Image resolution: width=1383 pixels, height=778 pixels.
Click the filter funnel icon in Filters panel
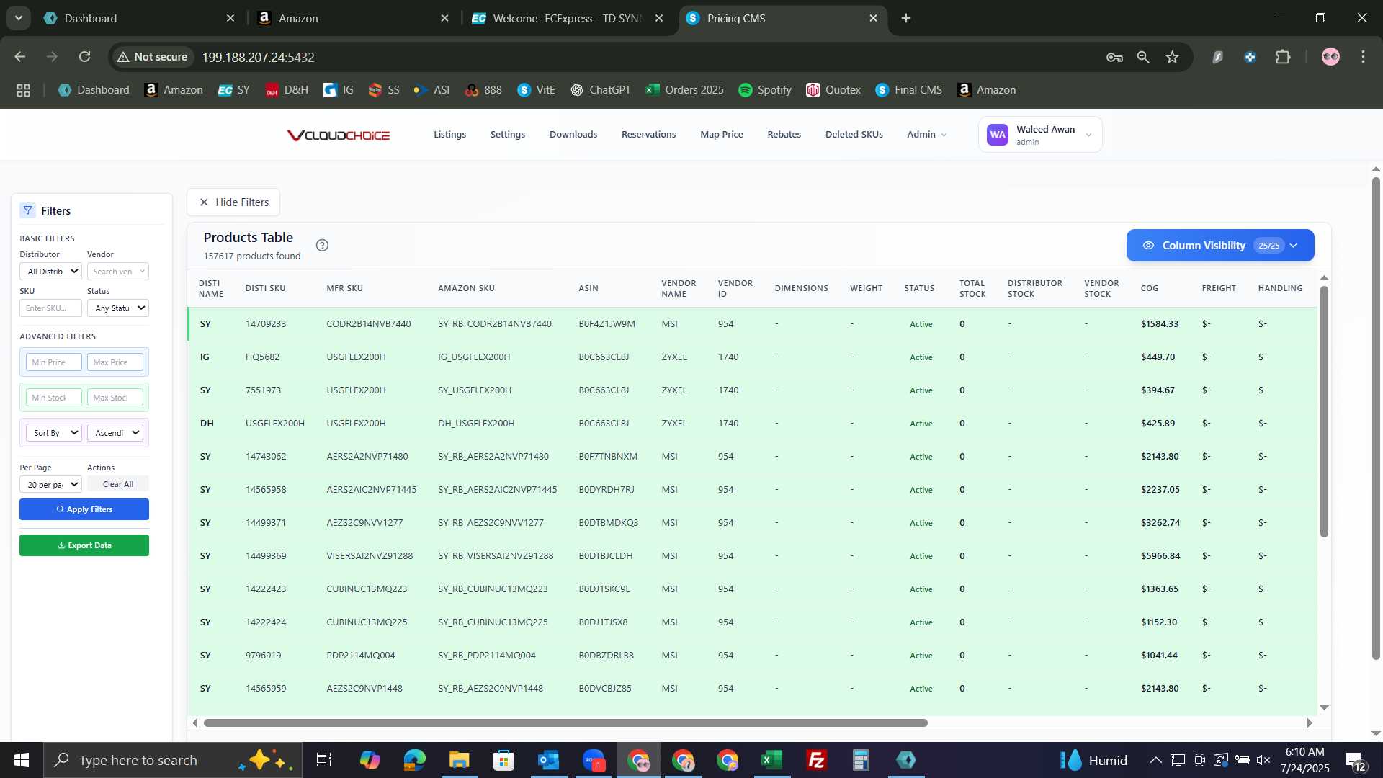pos(27,210)
